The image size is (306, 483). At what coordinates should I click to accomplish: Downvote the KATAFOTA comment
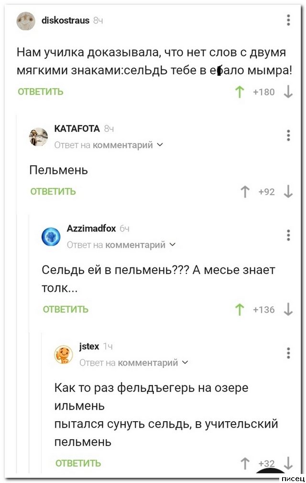(x=288, y=192)
